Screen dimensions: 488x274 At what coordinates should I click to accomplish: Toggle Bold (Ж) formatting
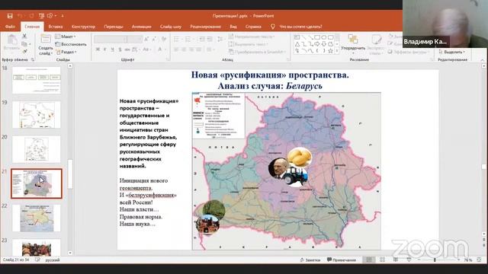pyautogui.click(x=98, y=49)
